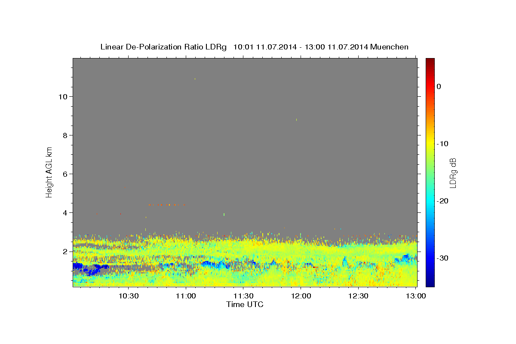
Task: Click the height tick label '2'
Action: click(x=65, y=252)
